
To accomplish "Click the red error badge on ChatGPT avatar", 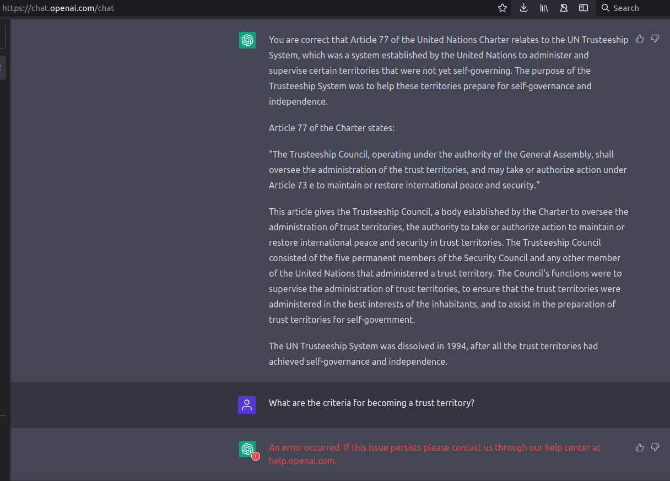I will coord(256,456).
